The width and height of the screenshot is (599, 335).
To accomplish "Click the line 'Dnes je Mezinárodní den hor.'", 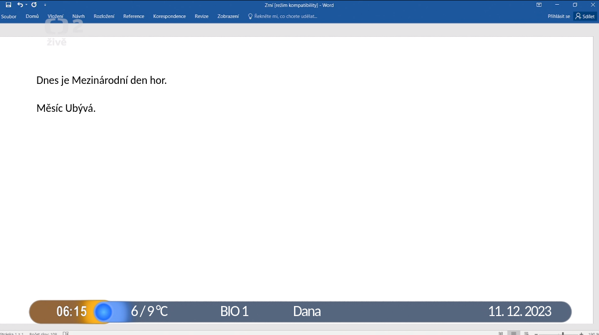I will [101, 80].
